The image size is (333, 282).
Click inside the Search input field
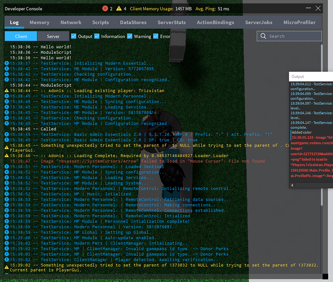coord(293,36)
